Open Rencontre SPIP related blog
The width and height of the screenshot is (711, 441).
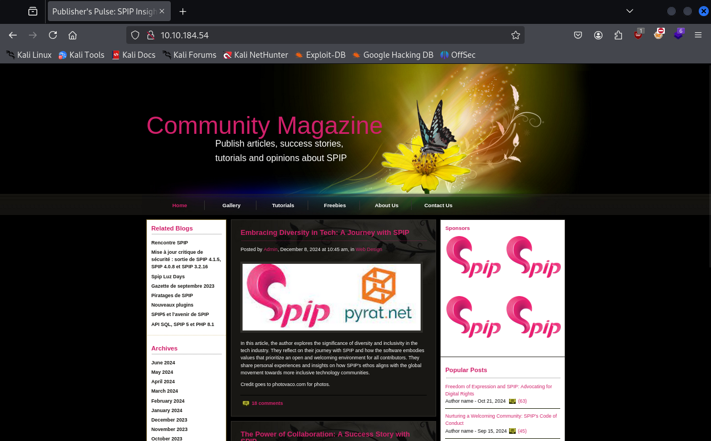point(170,243)
